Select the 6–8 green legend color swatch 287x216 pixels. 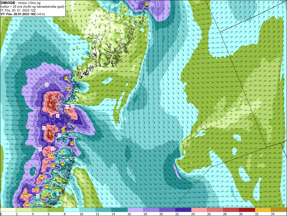pyautogui.click(x=56, y=210)
